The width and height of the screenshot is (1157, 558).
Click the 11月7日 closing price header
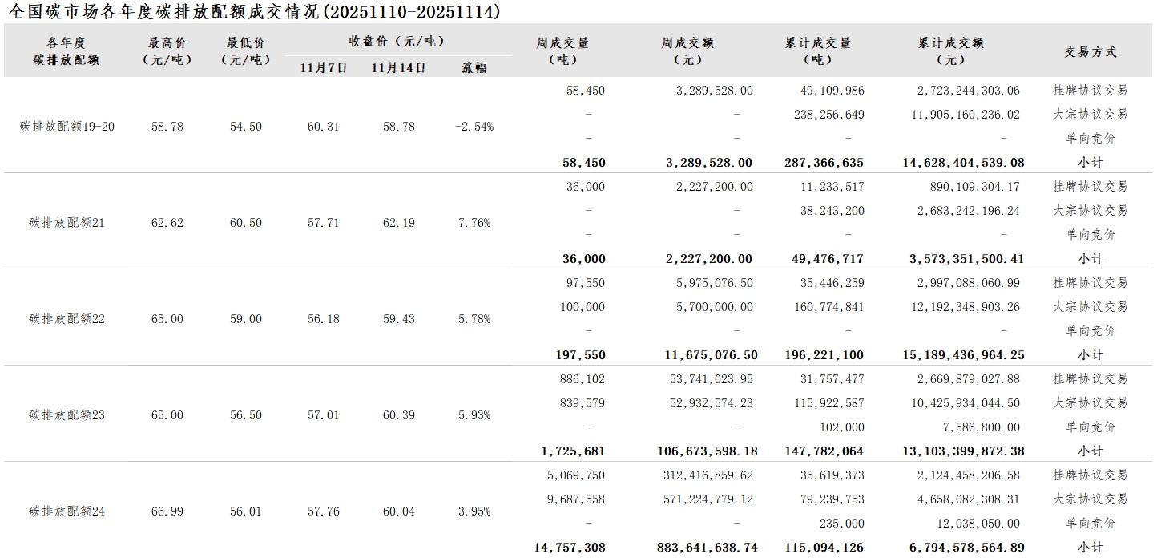tap(324, 67)
